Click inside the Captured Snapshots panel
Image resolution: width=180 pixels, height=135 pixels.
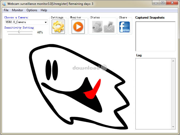[155, 36]
